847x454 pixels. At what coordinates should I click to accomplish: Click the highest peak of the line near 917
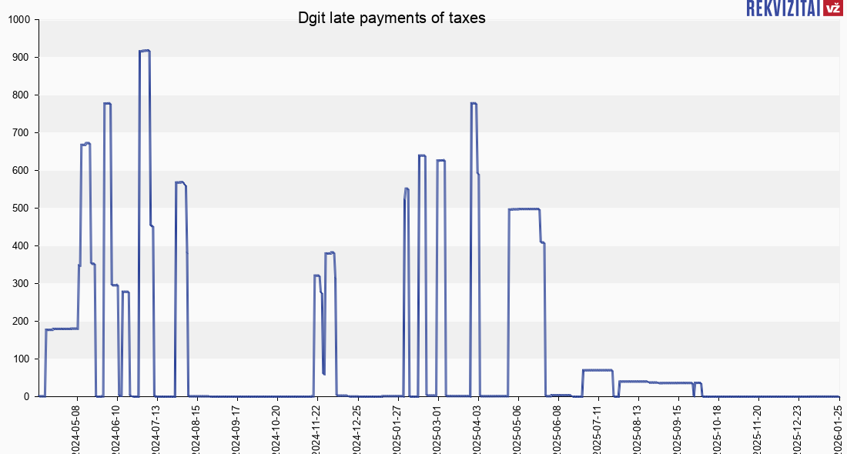(144, 51)
